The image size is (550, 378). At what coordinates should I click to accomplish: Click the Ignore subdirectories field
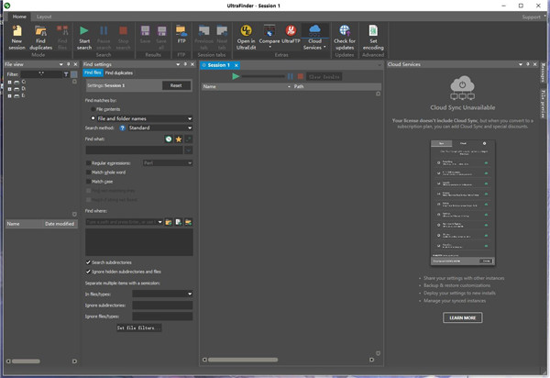[162, 306]
